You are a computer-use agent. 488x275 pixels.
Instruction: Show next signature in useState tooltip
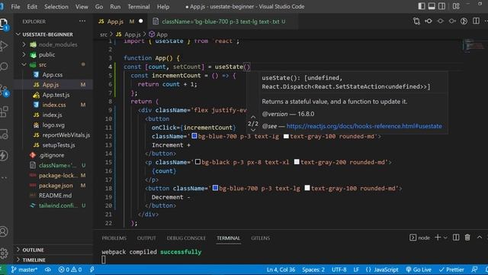253,130
